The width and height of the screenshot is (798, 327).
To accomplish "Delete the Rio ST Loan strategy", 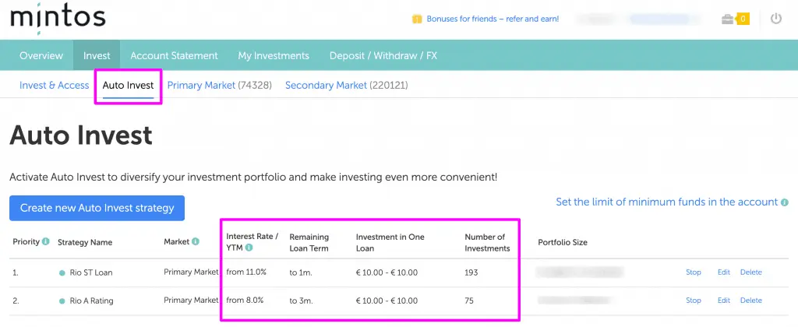I will (x=751, y=272).
